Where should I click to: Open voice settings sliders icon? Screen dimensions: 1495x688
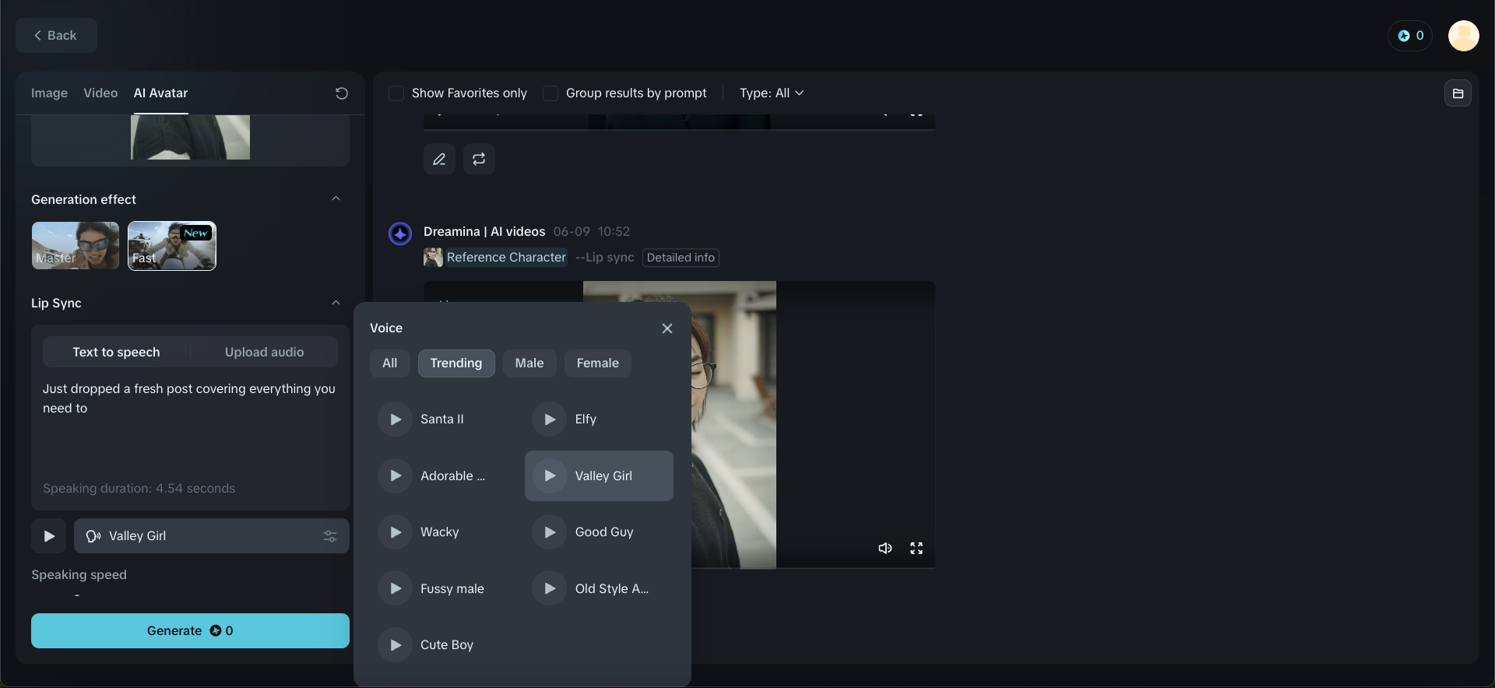pos(330,536)
